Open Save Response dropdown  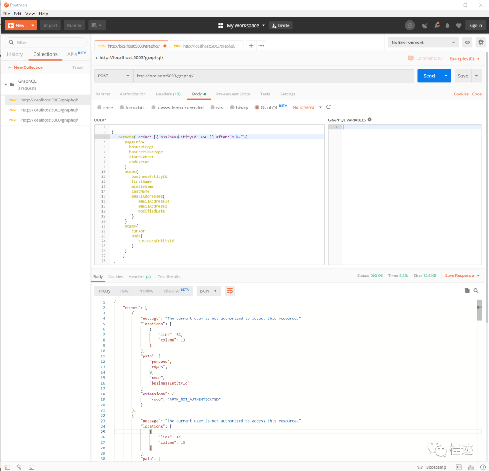coord(479,276)
